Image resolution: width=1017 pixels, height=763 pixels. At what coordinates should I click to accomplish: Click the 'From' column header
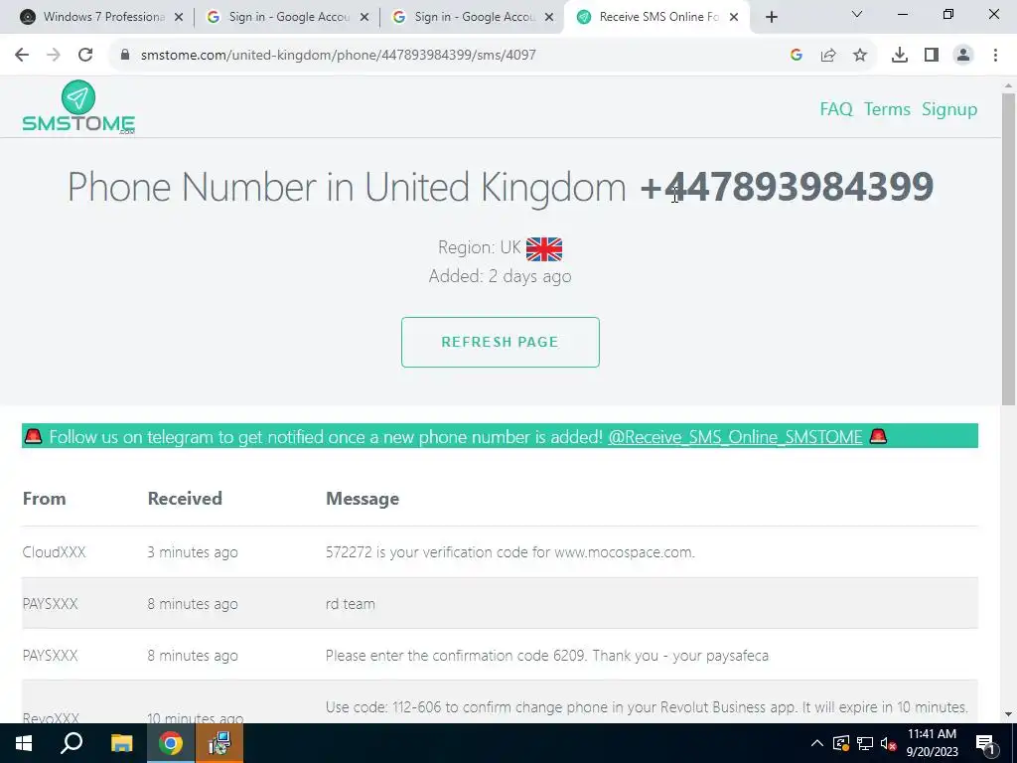(44, 499)
